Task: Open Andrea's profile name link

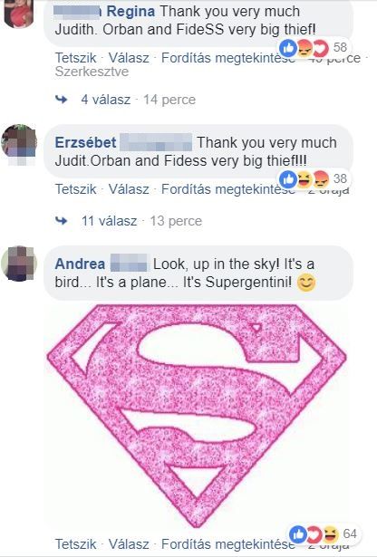Action: (x=80, y=264)
